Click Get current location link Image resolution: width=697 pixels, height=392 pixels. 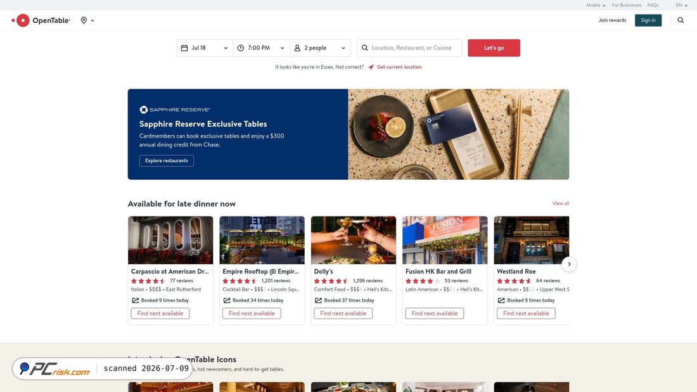[399, 67]
